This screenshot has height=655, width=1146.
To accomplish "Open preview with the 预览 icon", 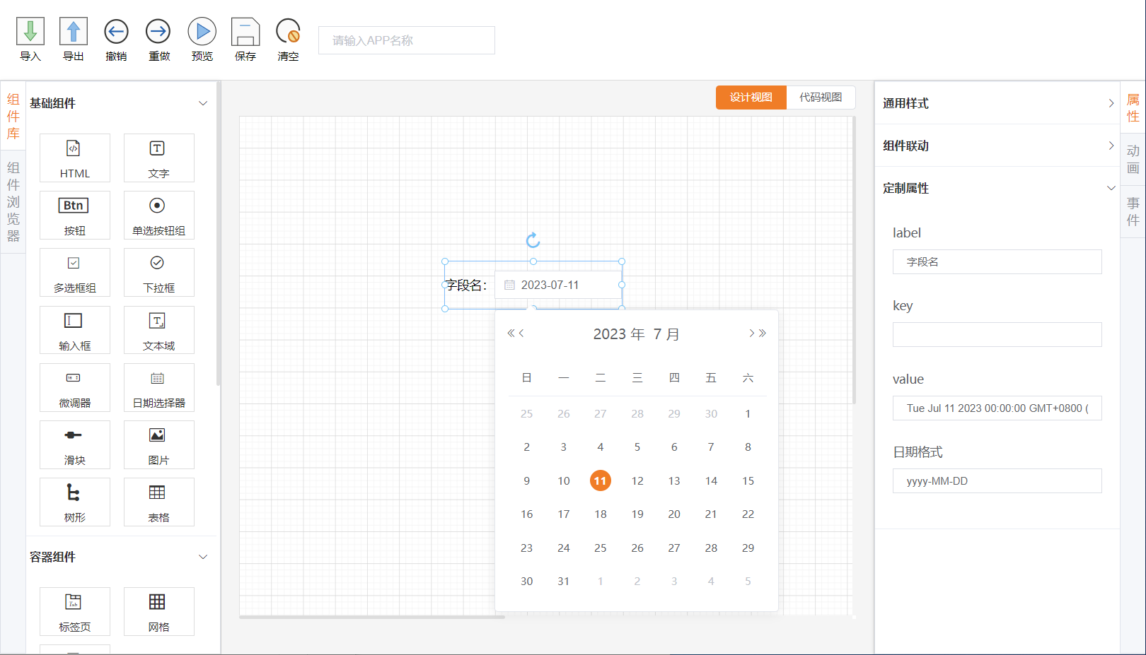I will pos(202,31).
